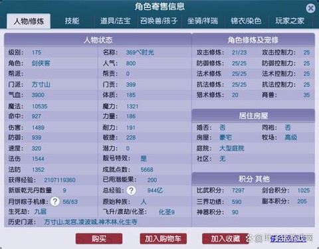
Task: Click the 体质 value 185
Action: coord(131,95)
